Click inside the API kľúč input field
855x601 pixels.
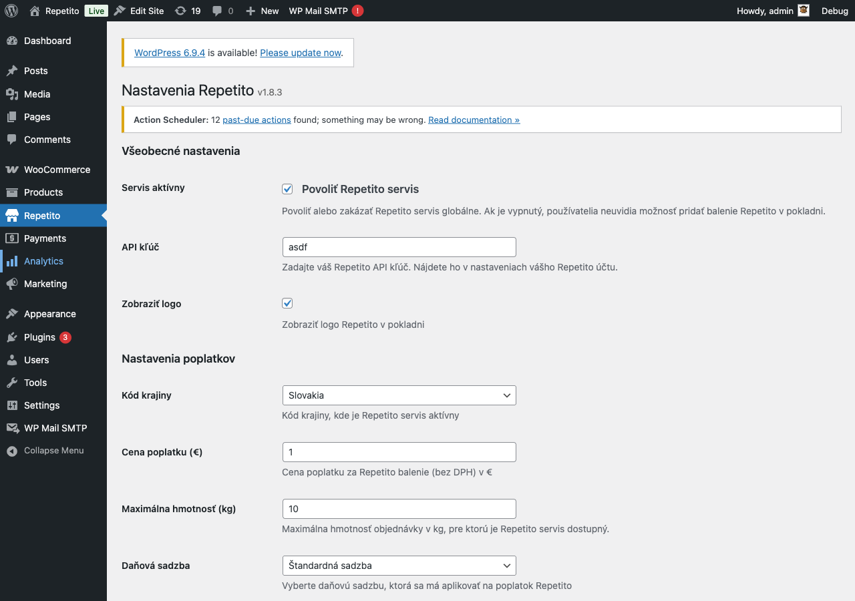399,246
